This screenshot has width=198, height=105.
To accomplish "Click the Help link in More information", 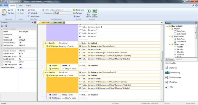I will [21, 67].
